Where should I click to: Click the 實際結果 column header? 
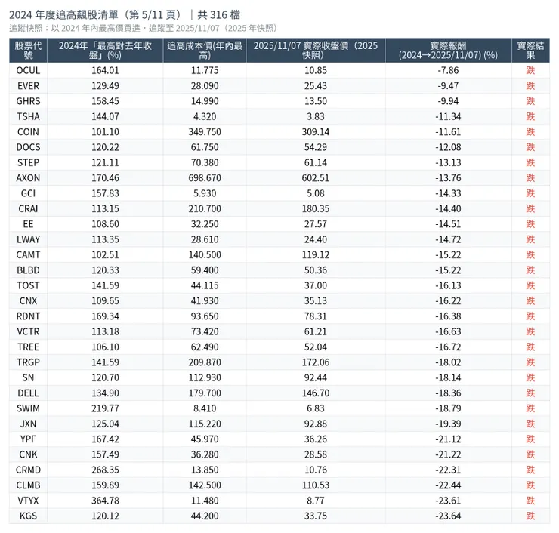click(530, 51)
